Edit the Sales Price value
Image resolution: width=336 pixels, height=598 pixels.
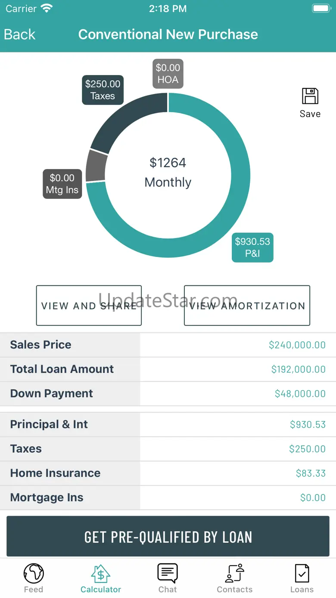coord(297,345)
